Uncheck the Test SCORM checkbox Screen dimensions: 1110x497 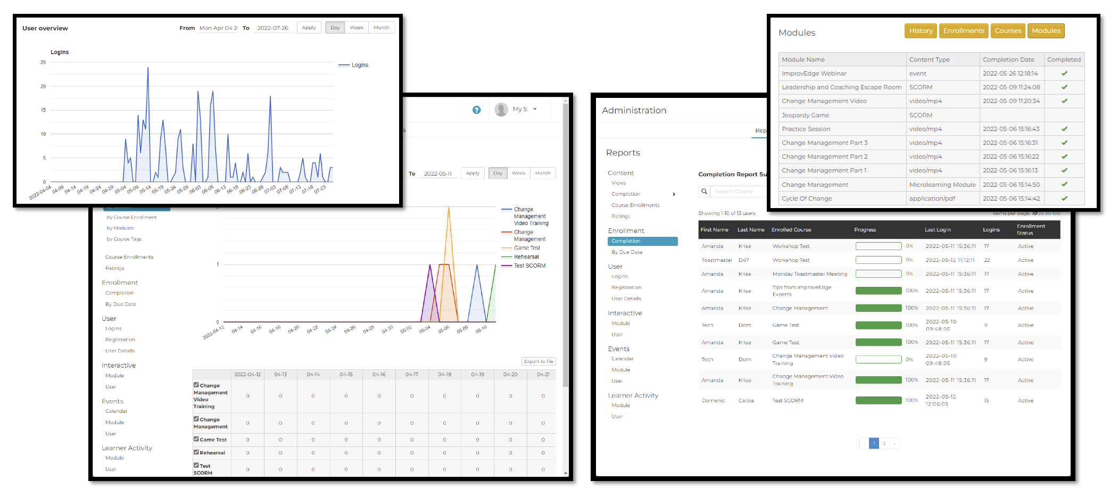click(x=196, y=465)
